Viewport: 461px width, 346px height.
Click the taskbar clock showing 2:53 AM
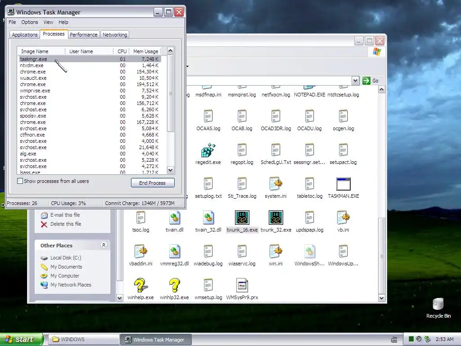point(444,339)
